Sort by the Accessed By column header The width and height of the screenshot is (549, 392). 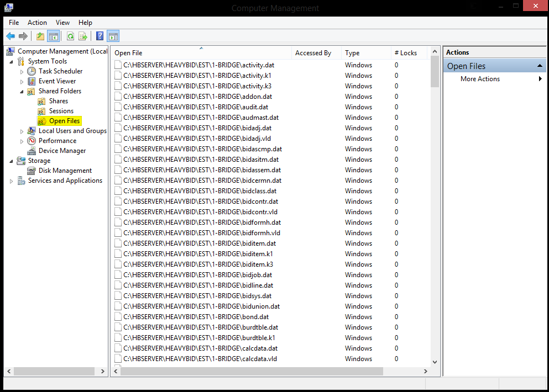pos(313,53)
